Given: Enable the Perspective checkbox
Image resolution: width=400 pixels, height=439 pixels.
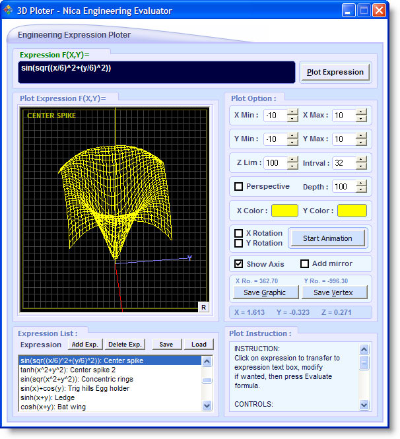Looking at the screenshot, I should 239,187.
